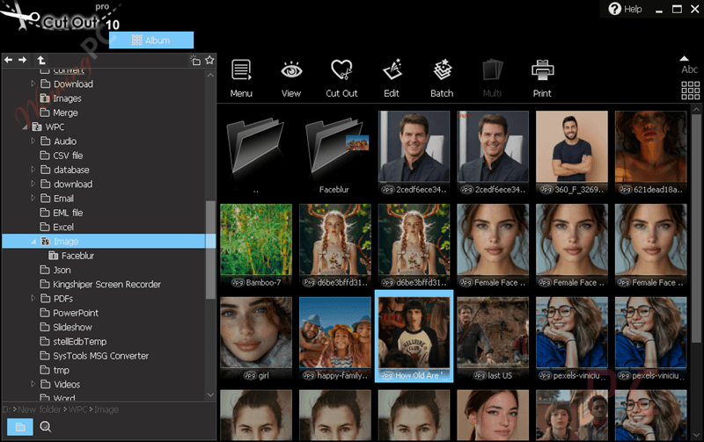
Task: Go up one folder level
Action: tap(41, 60)
